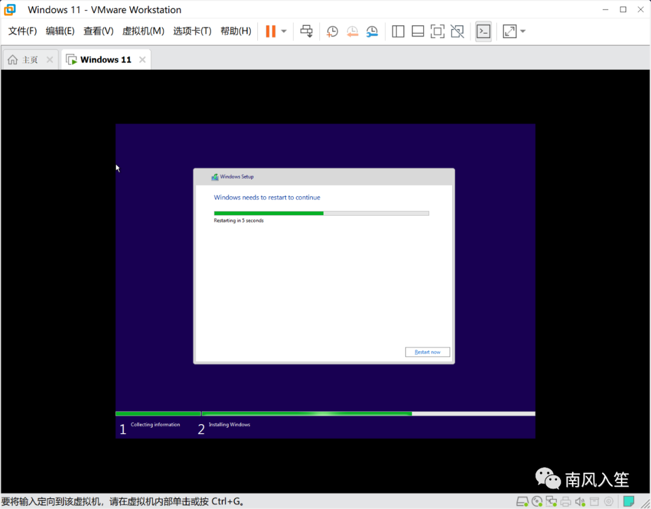The height and width of the screenshot is (509, 651).
Task: Open the 编辑(E) menu
Action: [60, 31]
